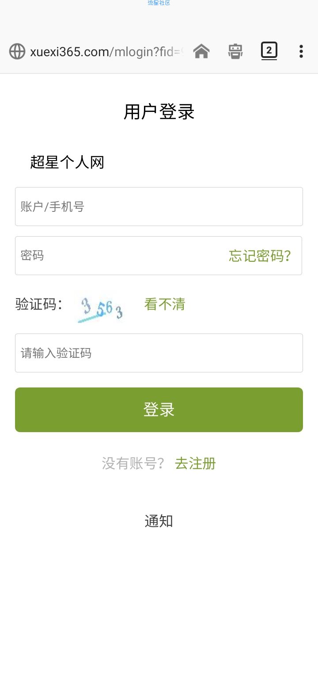Tap the 流星社区 text at top
This screenshot has width=318, height=690.
pos(159,3)
